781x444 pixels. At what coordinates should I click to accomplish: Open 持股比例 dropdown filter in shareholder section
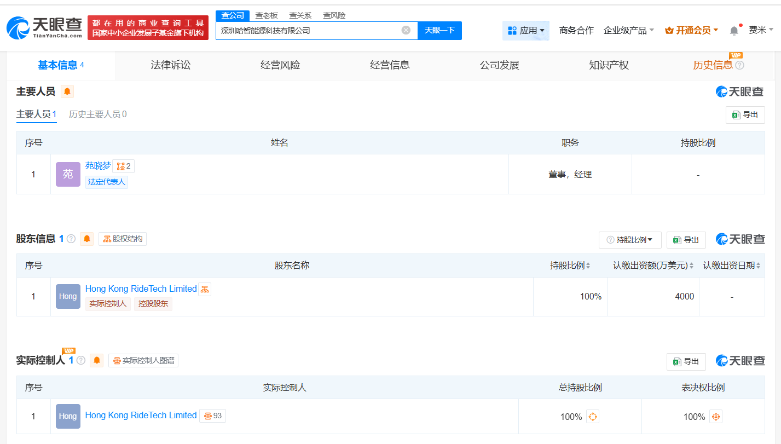click(x=630, y=240)
